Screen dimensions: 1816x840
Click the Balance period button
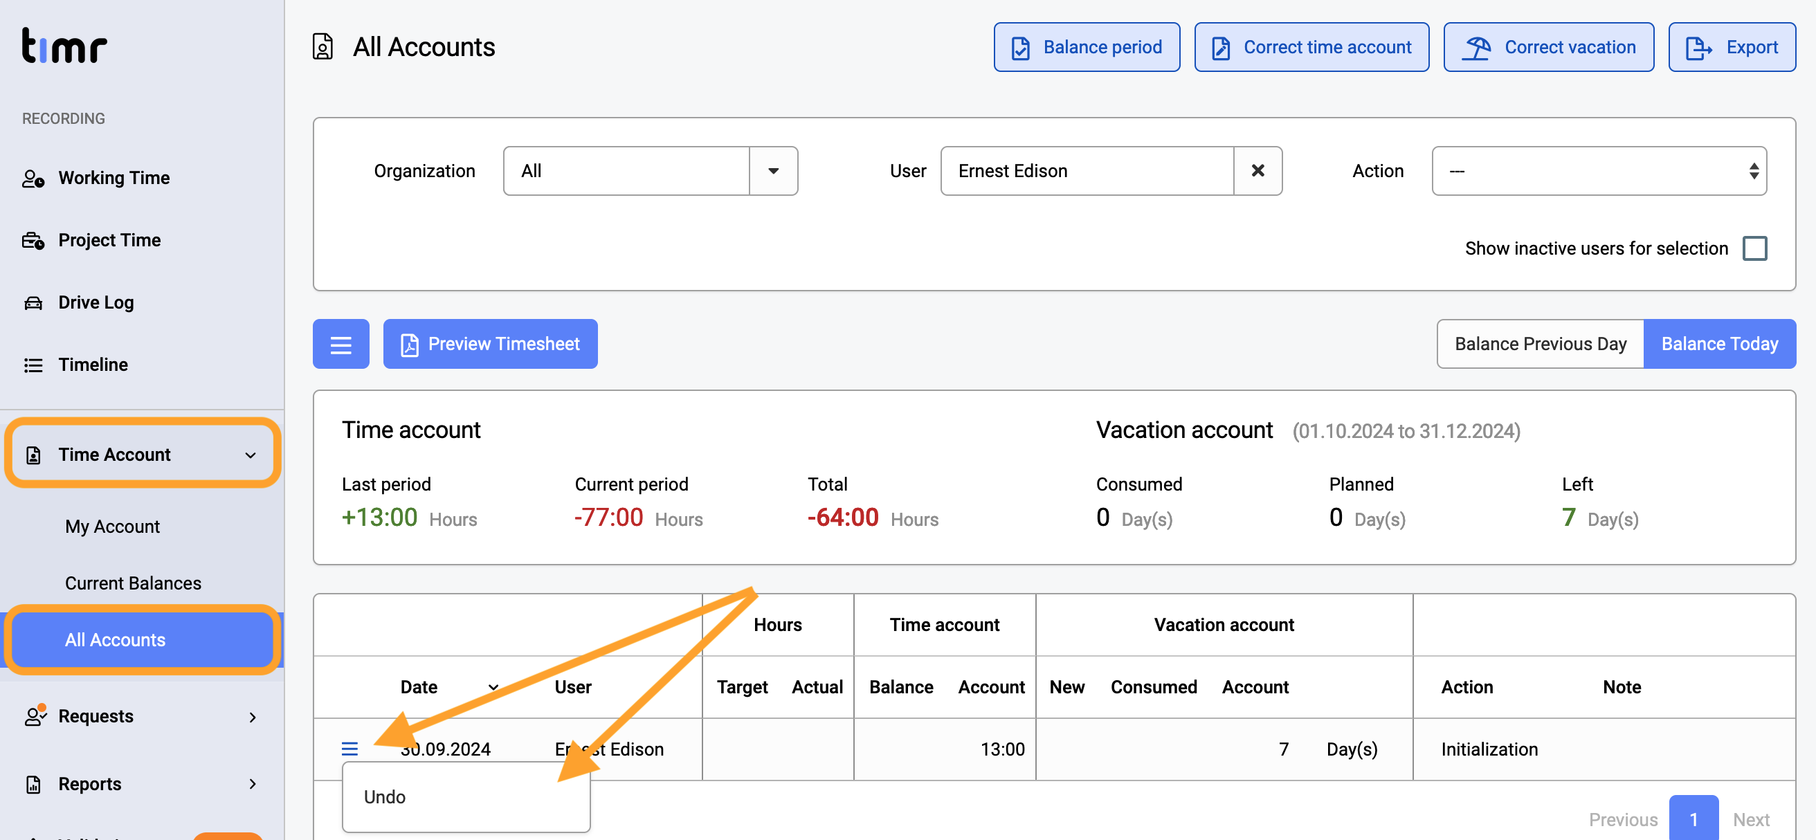click(x=1087, y=47)
